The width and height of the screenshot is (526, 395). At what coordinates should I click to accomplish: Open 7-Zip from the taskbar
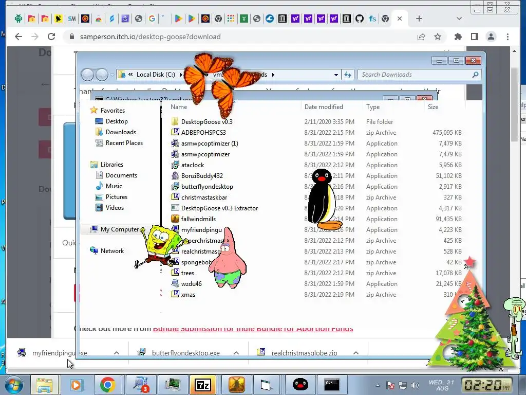[202, 385]
